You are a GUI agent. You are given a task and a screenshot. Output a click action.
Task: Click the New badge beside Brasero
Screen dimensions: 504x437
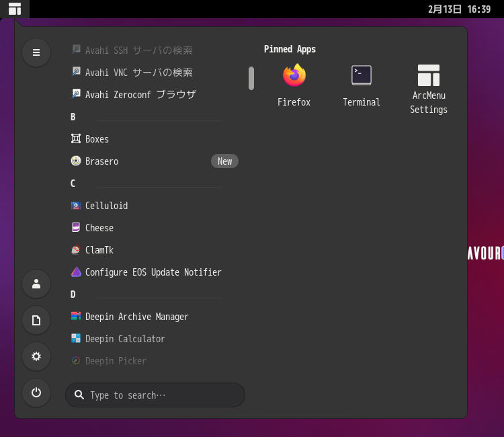click(x=224, y=161)
